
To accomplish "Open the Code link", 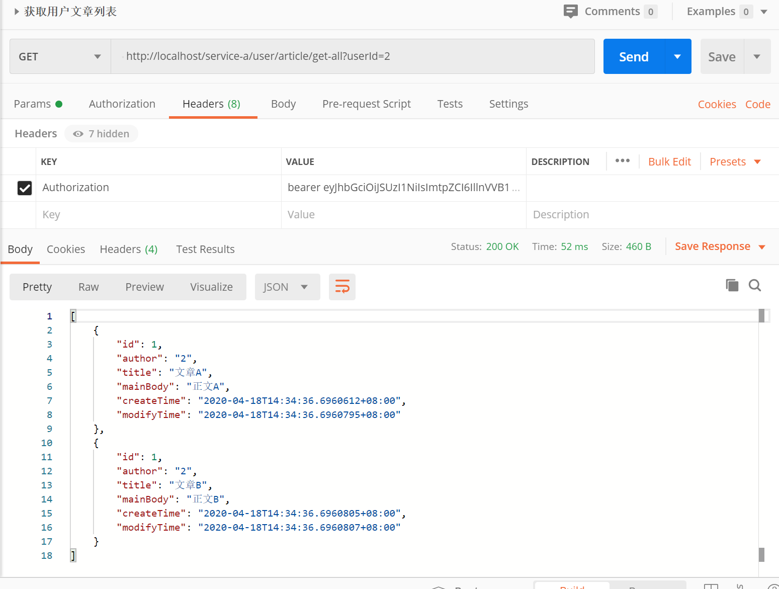I will pyautogui.click(x=757, y=105).
